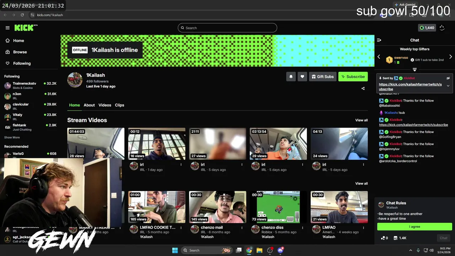Screen dimensions: 455x256
Task: Switch to the Home tab
Action: pos(74,105)
